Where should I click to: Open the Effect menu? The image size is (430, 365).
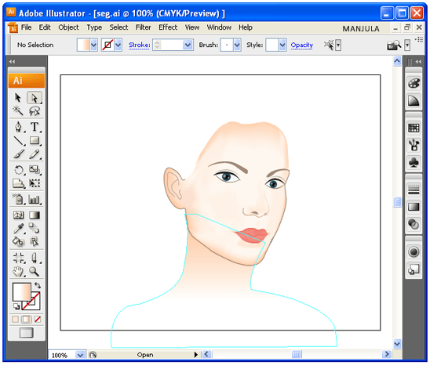click(168, 27)
